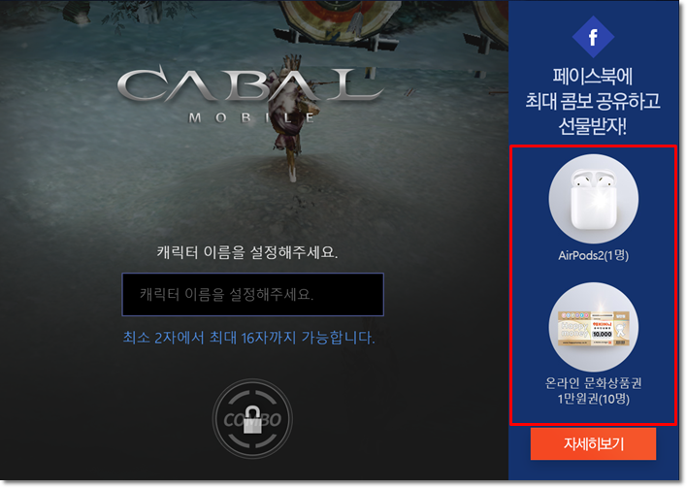Click the AirPods2(1명) label

coord(593,255)
